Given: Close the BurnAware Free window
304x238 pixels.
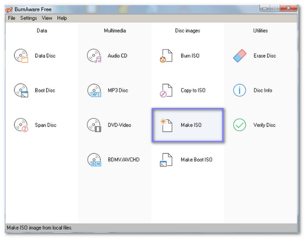Looking at the screenshot, I should 289,8.
